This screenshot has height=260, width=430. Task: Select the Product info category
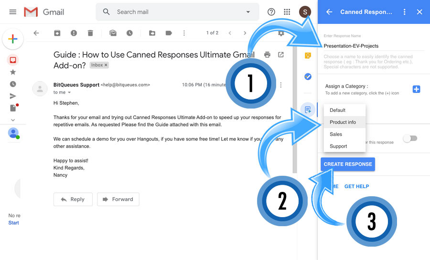pyautogui.click(x=344, y=122)
